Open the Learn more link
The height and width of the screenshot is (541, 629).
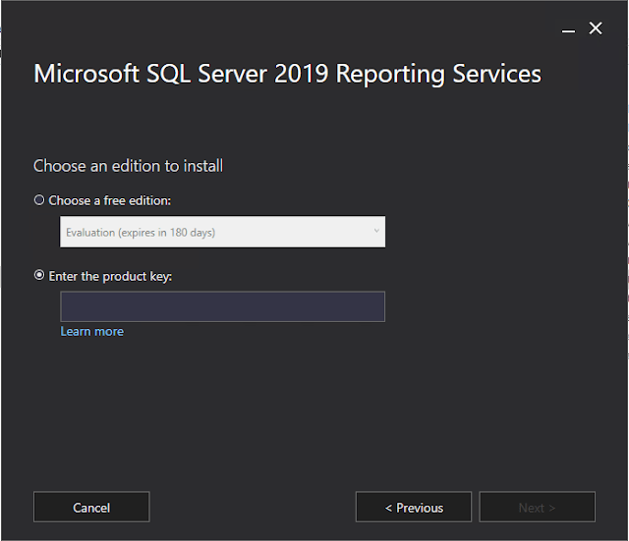[91, 332]
